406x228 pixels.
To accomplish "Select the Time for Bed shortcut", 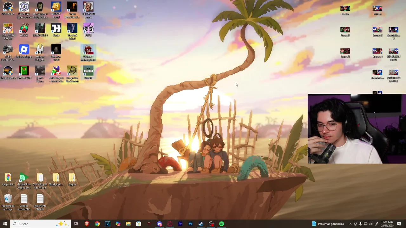I will coord(24,73).
